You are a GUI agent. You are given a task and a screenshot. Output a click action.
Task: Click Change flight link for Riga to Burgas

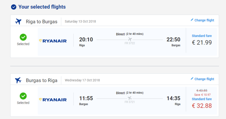pyautogui.click(x=204, y=20)
